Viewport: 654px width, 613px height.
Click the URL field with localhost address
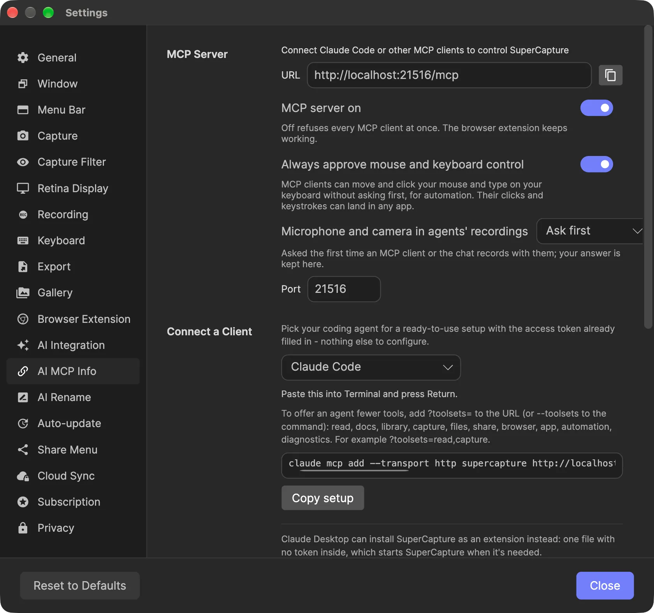coord(449,75)
